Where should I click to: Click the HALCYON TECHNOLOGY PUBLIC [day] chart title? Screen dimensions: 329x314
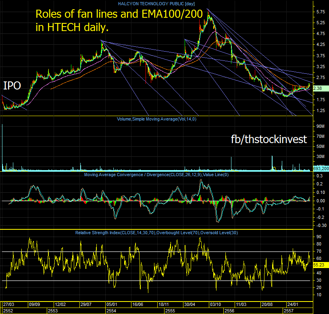(156, 4)
